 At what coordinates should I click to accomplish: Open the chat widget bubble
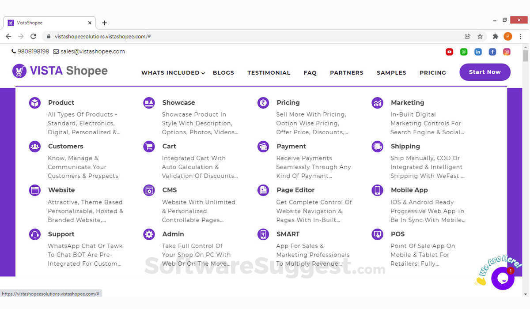(x=503, y=278)
